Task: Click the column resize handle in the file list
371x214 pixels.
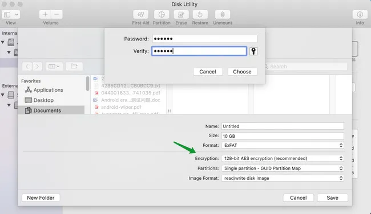Action: coord(169,110)
